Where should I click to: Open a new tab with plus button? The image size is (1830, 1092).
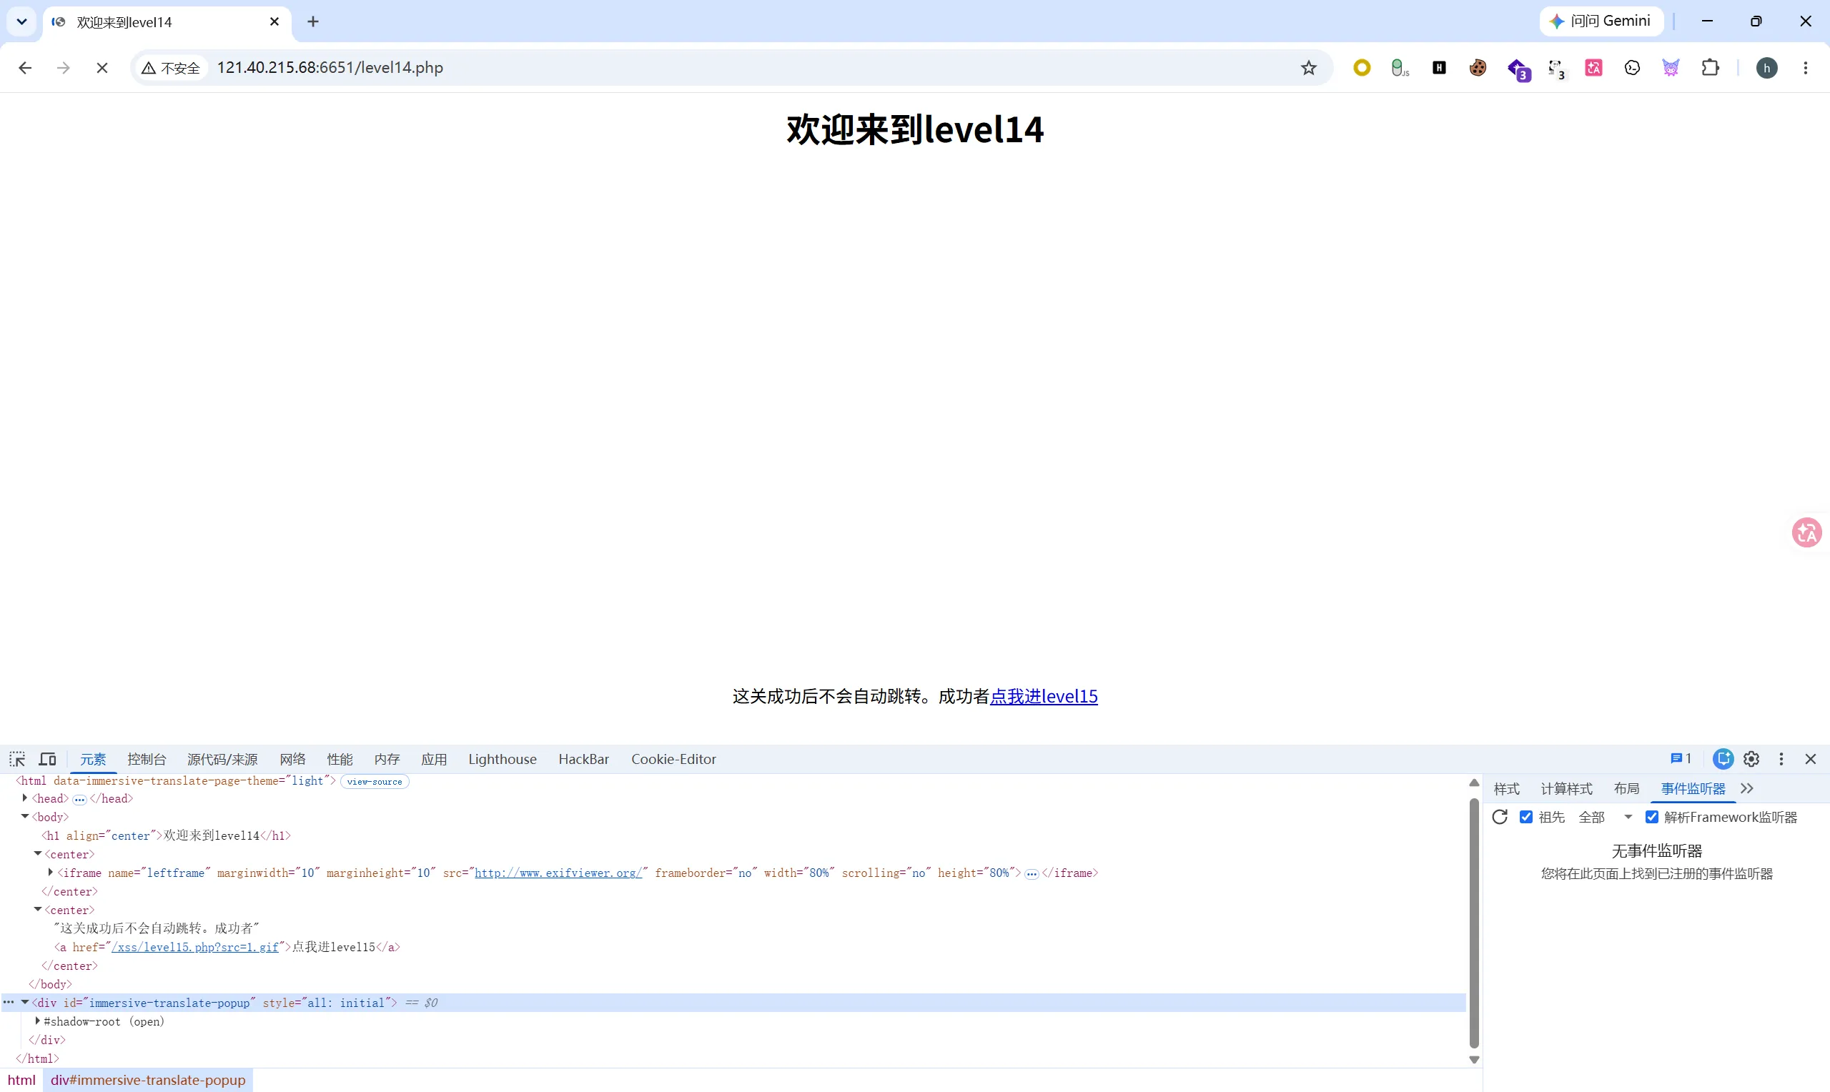click(x=312, y=21)
